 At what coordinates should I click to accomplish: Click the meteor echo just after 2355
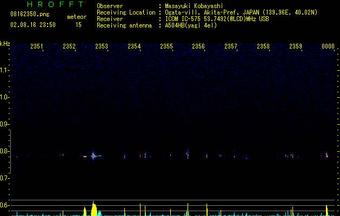point(188,154)
